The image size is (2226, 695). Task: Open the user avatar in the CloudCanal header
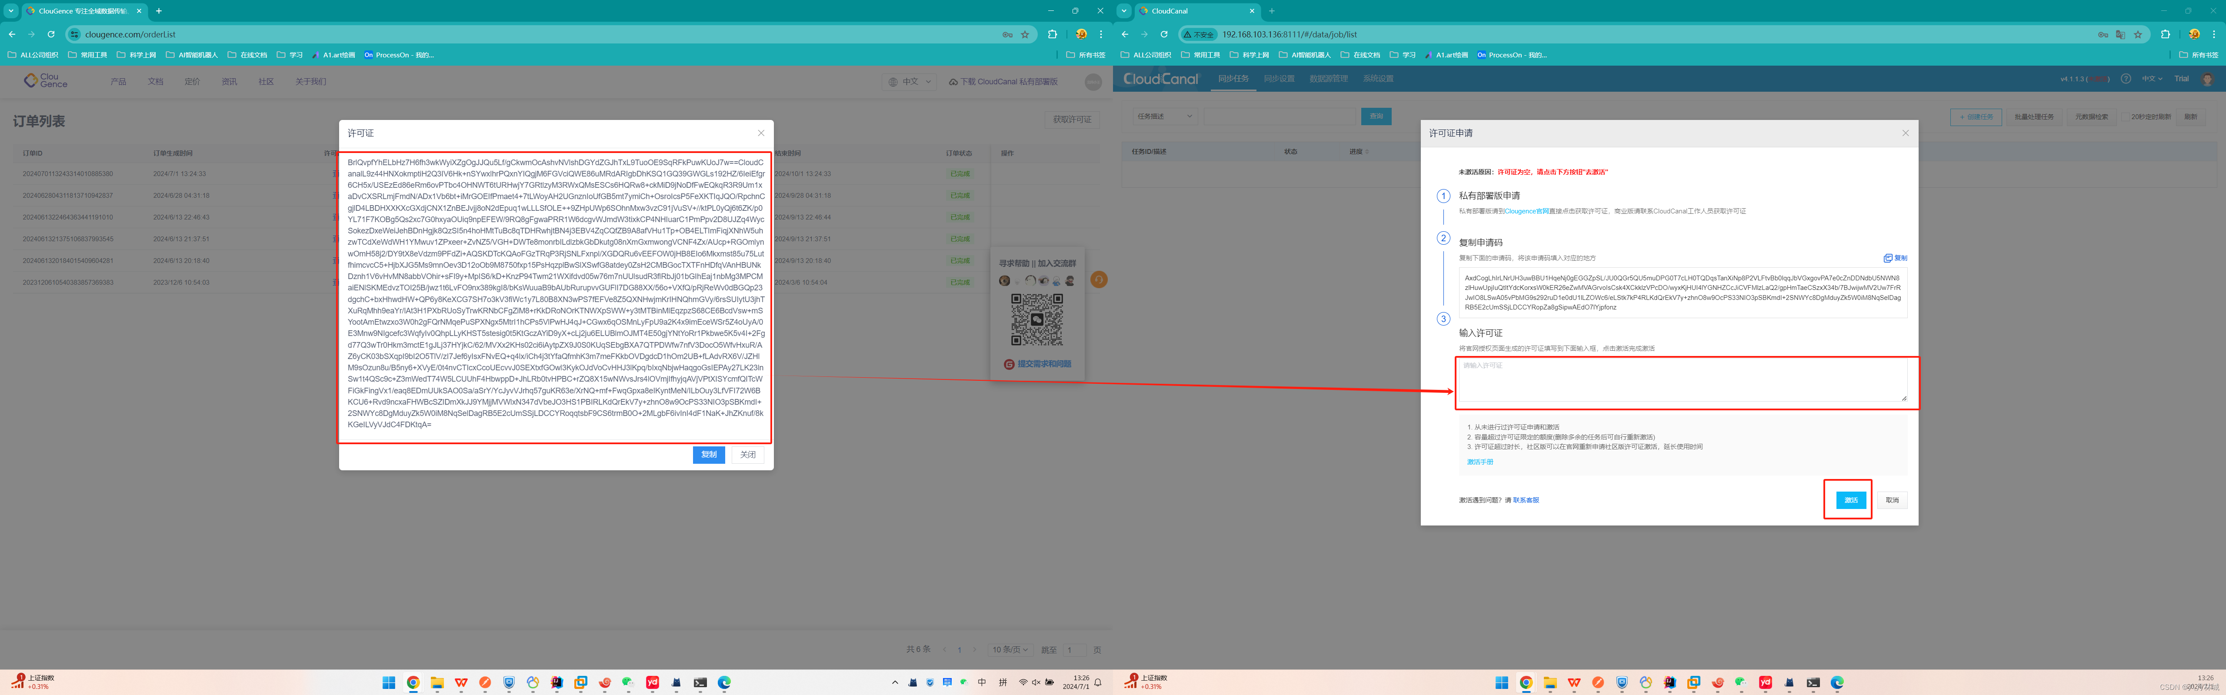point(2208,79)
